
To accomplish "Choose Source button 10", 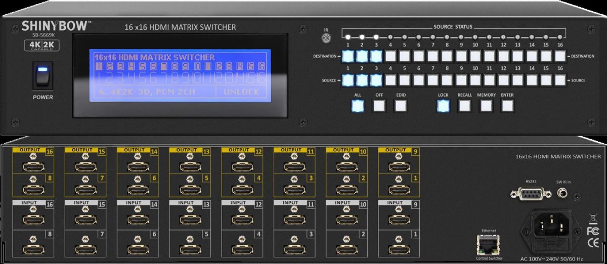I will [475, 80].
